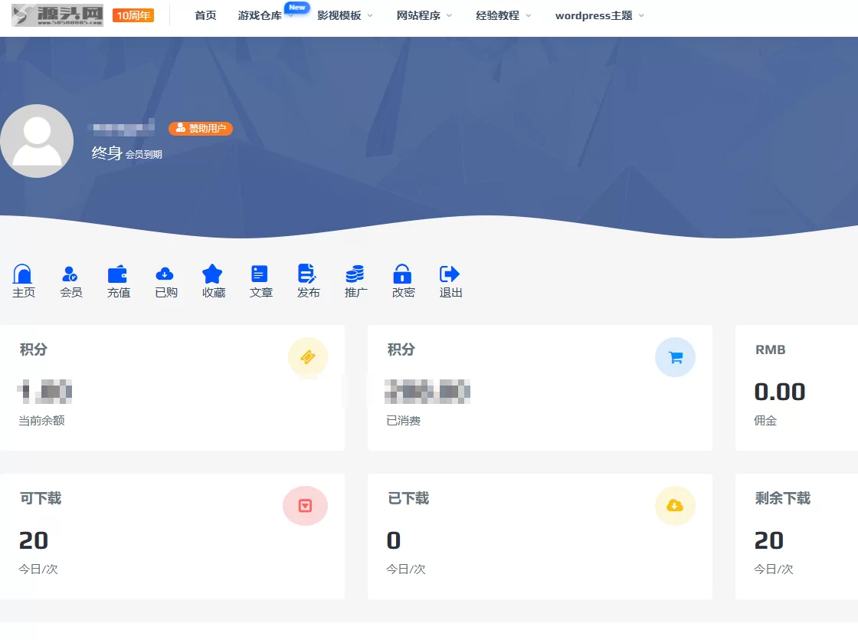858x640 pixels.
Task: Click the 20 value under 可下载
Action: [34, 540]
